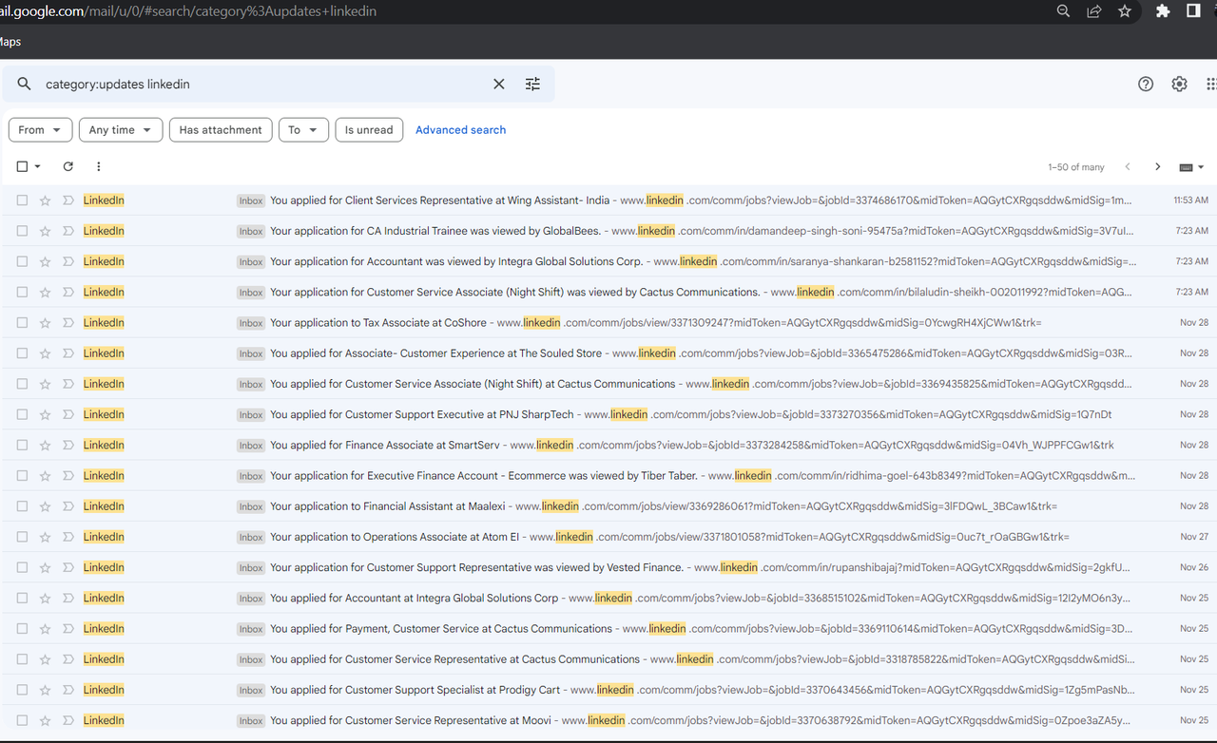
Task: Open the To filter dropdown
Action: tap(304, 130)
